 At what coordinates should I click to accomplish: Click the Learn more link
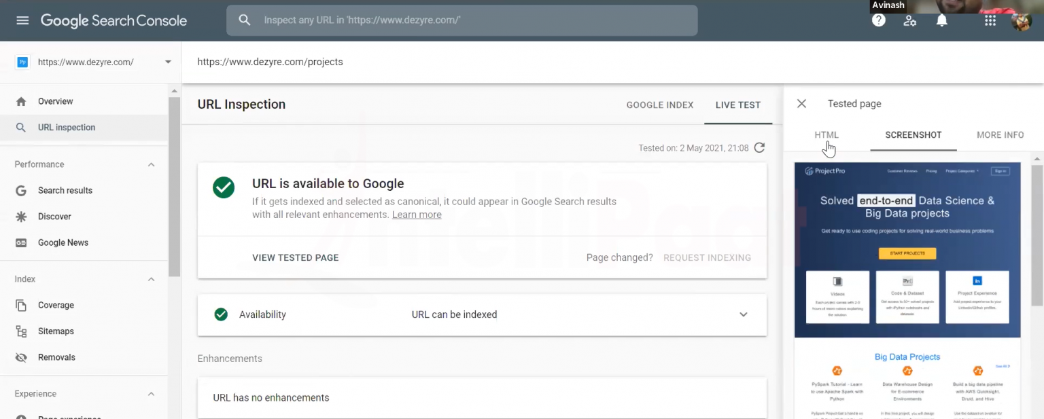tap(417, 215)
